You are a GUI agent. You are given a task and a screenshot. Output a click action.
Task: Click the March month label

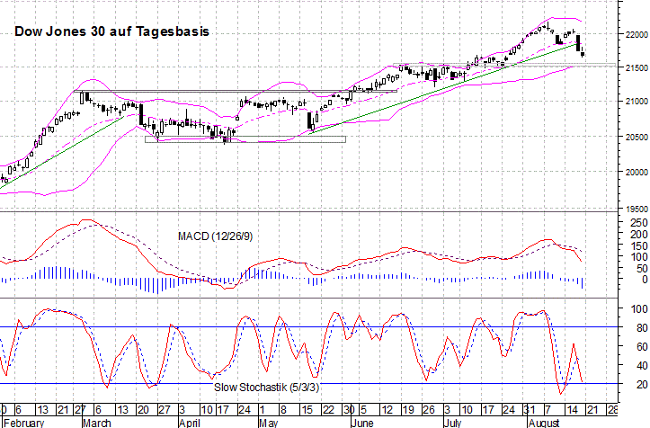point(96,423)
